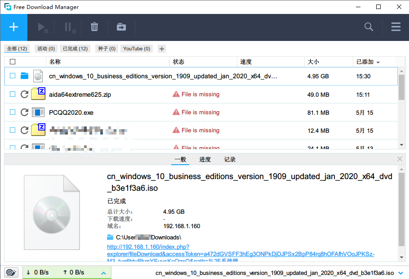Check the box for PCQQ2020.exe
The width and height of the screenshot is (409, 279).
pyautogui.click(x=13, y=112)
